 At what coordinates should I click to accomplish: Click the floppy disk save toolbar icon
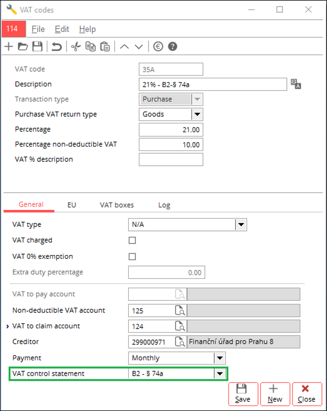(x=37, y=47)
